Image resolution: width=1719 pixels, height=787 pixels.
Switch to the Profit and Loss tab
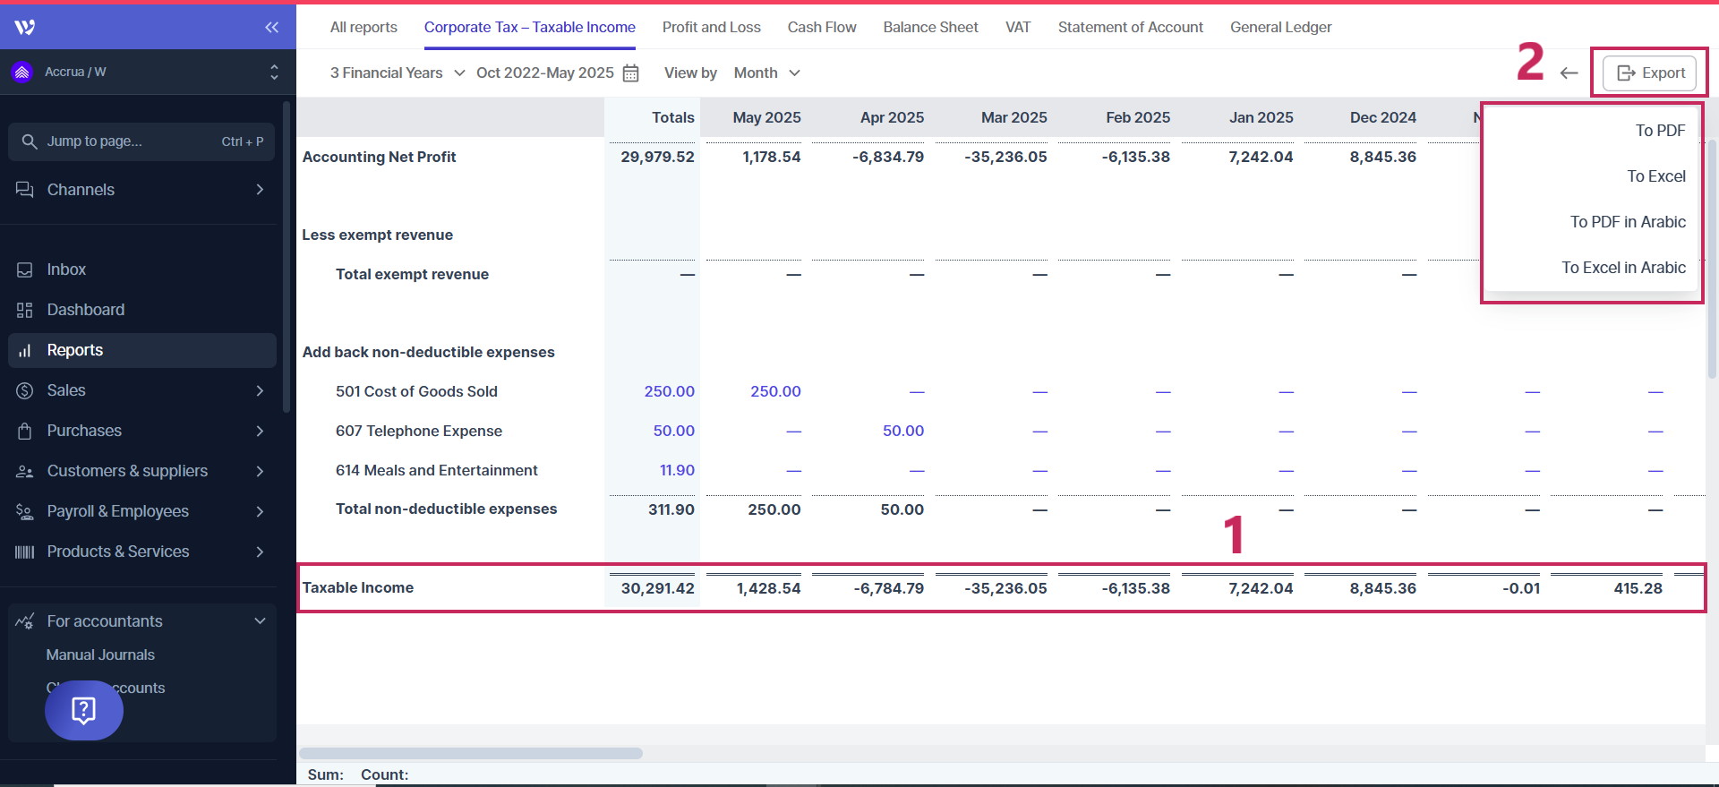[711, 28]
